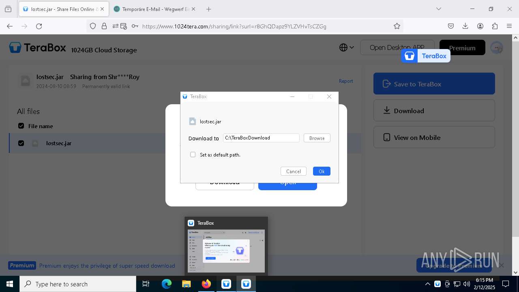Open the notification center
Viewport: 519px width, 292px height.
click(506, 284)
